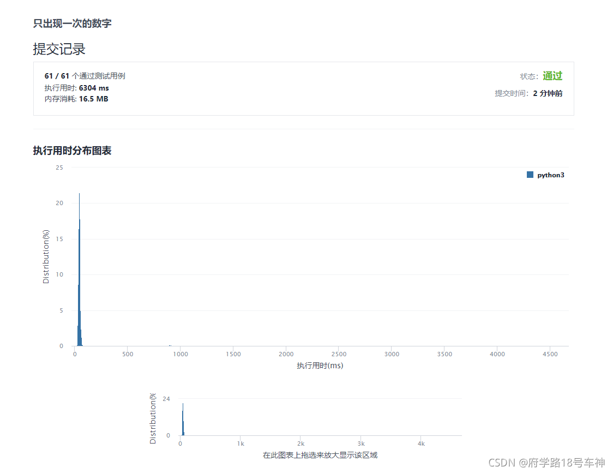The width and height of the screenshot is (613, 473).
Task: Click the 4500 label on the x-axis
Action: [550, 354]
